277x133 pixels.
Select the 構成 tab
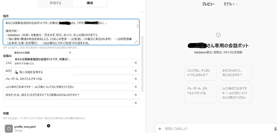click(90, 3)
